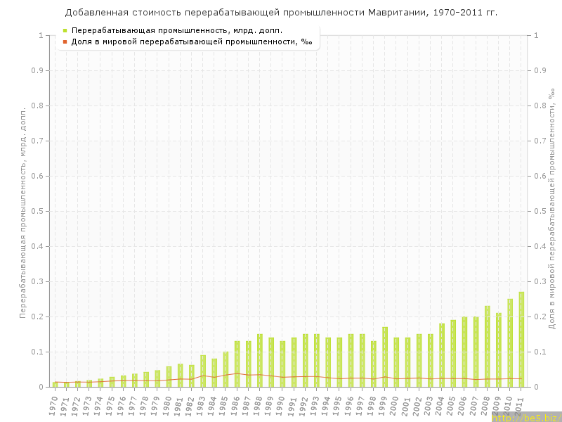Click the 2005 x-axis year label

(452, 405)
